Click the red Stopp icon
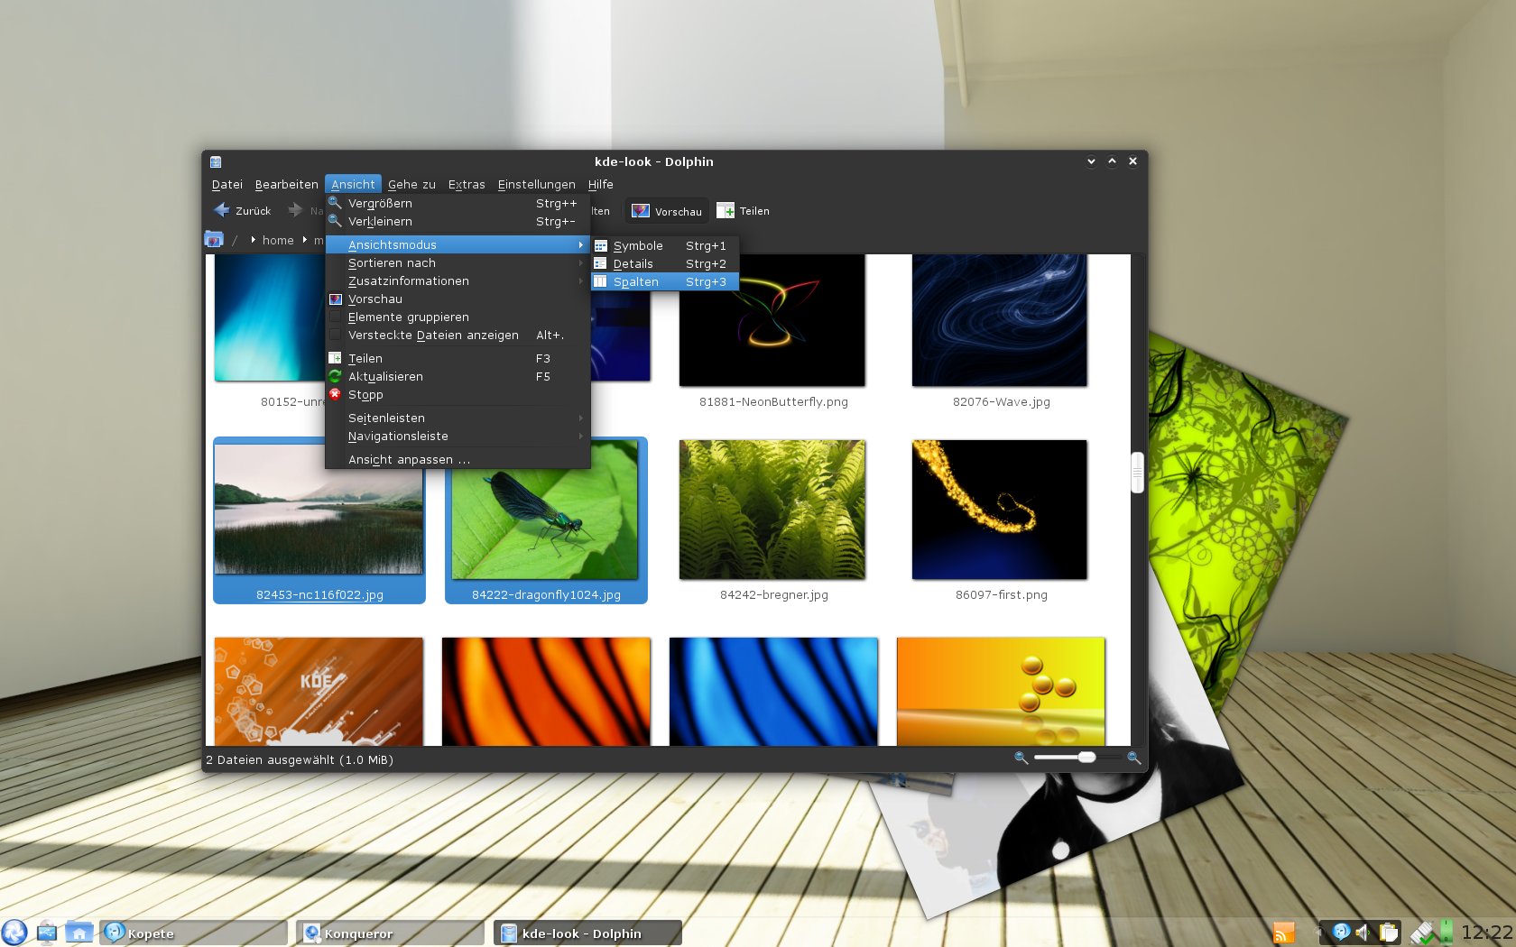The height and width of the screenshot is (947, 1516). tap(335, 394)
